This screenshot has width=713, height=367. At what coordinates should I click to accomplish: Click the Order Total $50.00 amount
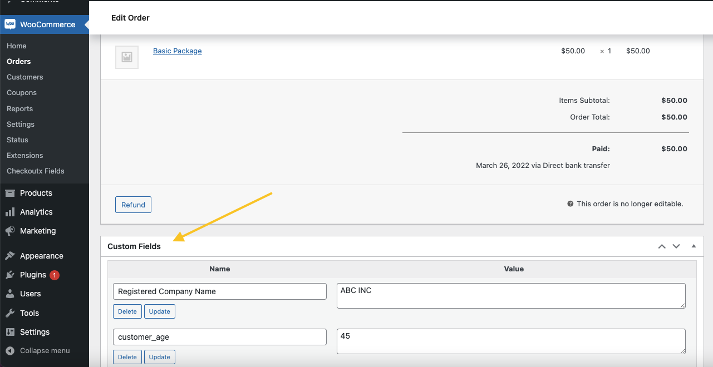tap(674, 117)
